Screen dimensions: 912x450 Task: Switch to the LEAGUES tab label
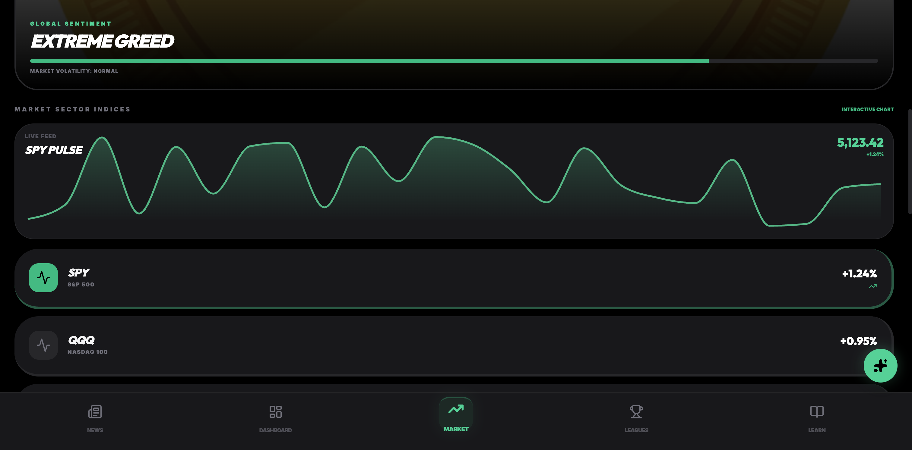pyautogui.click(x=636, y=430)
